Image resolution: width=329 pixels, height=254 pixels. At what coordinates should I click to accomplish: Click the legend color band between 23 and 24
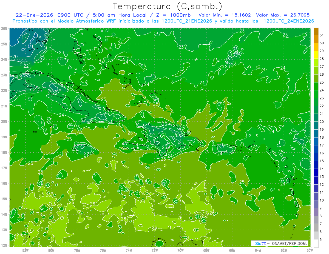(316, 94)
